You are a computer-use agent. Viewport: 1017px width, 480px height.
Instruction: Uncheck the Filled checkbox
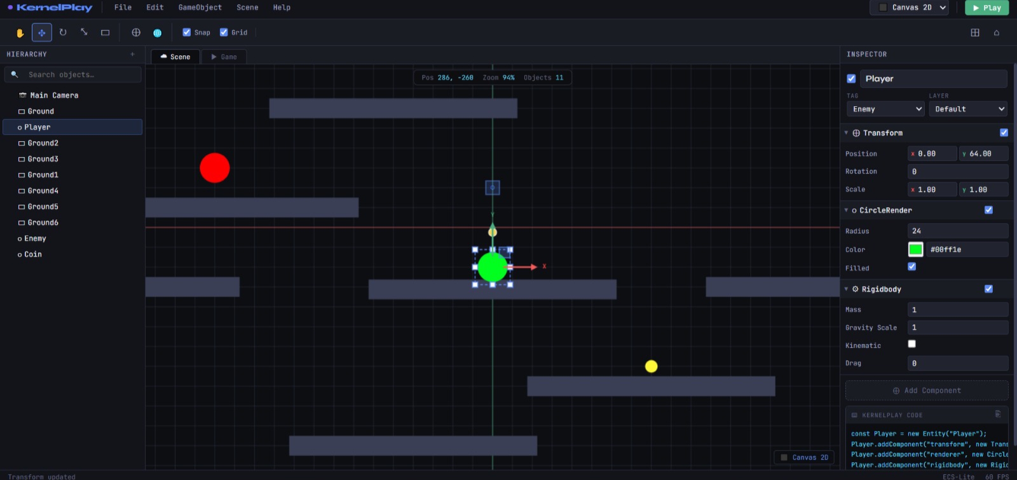click(x=912, y=267)
